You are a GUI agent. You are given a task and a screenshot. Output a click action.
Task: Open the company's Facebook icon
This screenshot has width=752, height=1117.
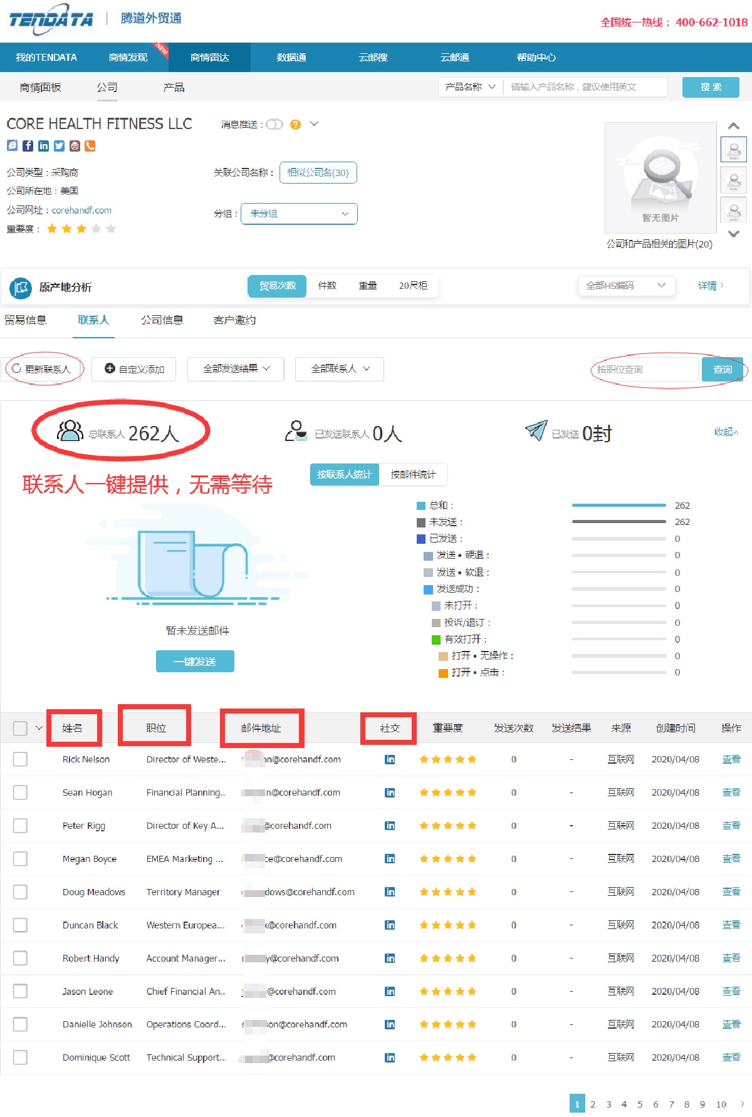pyautogui.click(x=28, y=146)
